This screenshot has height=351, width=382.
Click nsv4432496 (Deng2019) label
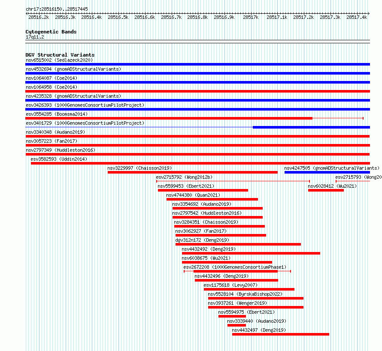point(222,276)
